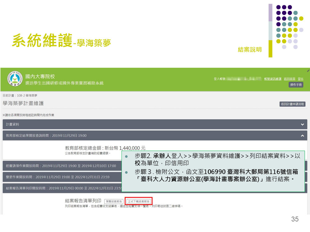Collapse 教育部核定結果 section using up chevron
310x232 pixels.
pyautogui.click(x=302, y=135)
